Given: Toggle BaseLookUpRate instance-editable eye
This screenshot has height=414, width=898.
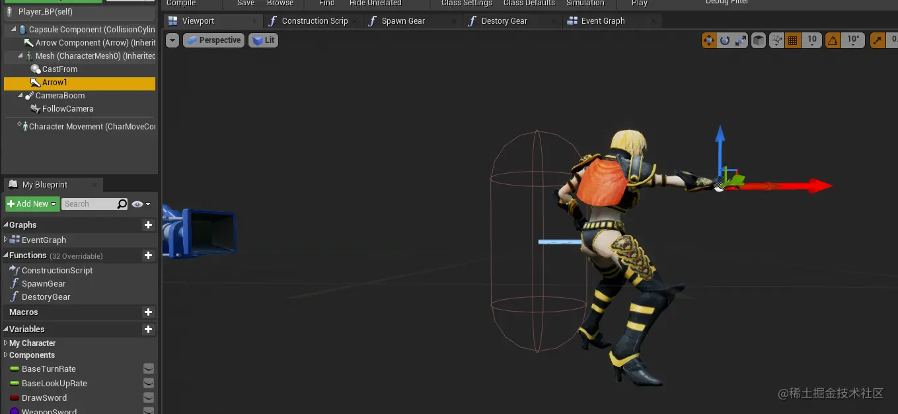Looking at the screenshot, I should coord(149,384).
